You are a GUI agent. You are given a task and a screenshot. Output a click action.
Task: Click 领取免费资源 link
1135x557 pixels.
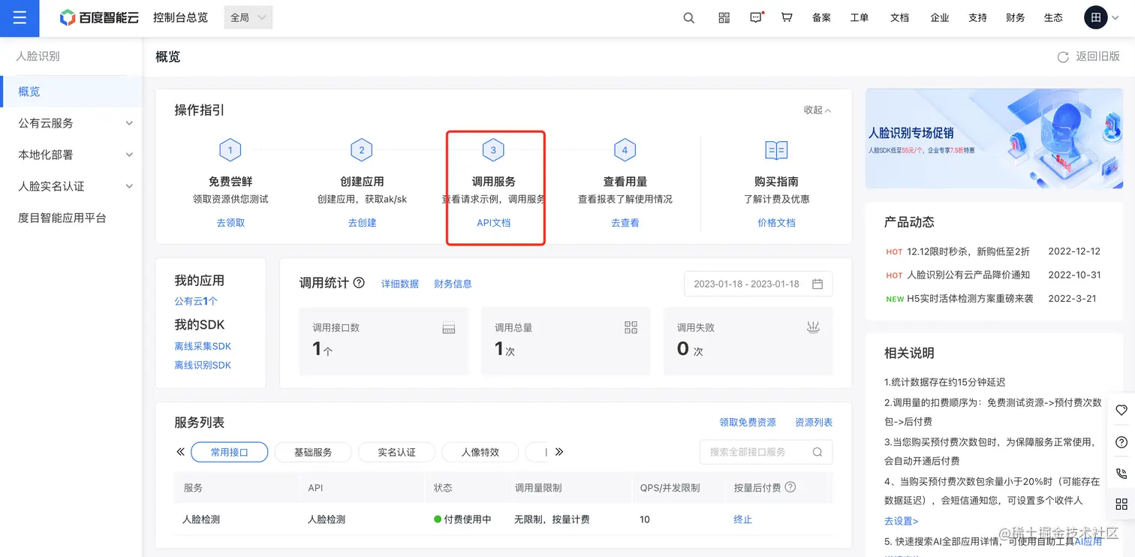click(x=748, y=423)
